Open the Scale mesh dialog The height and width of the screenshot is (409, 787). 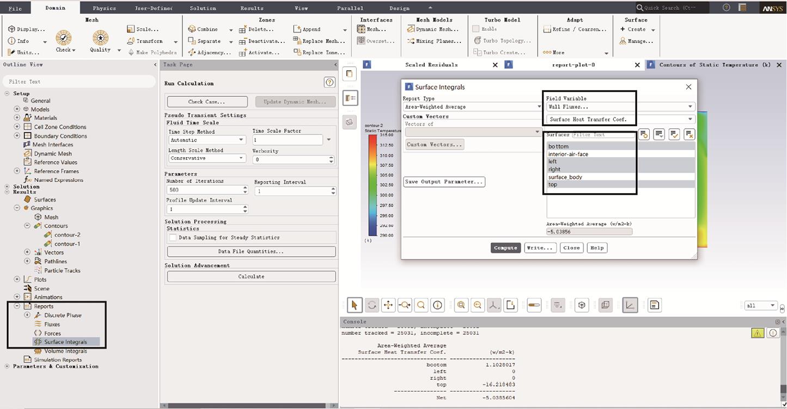pyautogui.click(x=143, y=29)
